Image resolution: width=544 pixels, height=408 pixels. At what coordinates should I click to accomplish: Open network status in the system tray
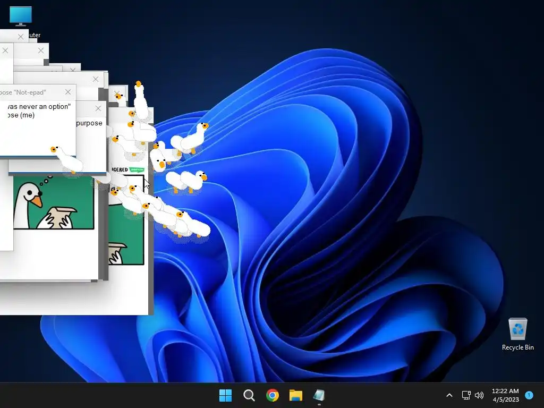[x=466, y=395]
